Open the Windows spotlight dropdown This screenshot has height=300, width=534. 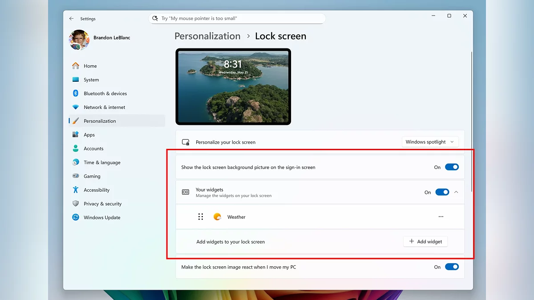pyautogui.click(x=430, y=142)
